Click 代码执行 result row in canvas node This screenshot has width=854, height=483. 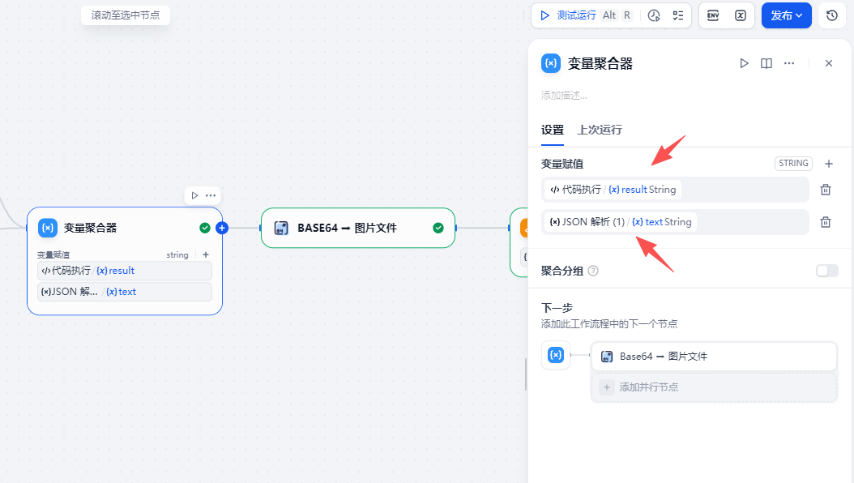125,271
